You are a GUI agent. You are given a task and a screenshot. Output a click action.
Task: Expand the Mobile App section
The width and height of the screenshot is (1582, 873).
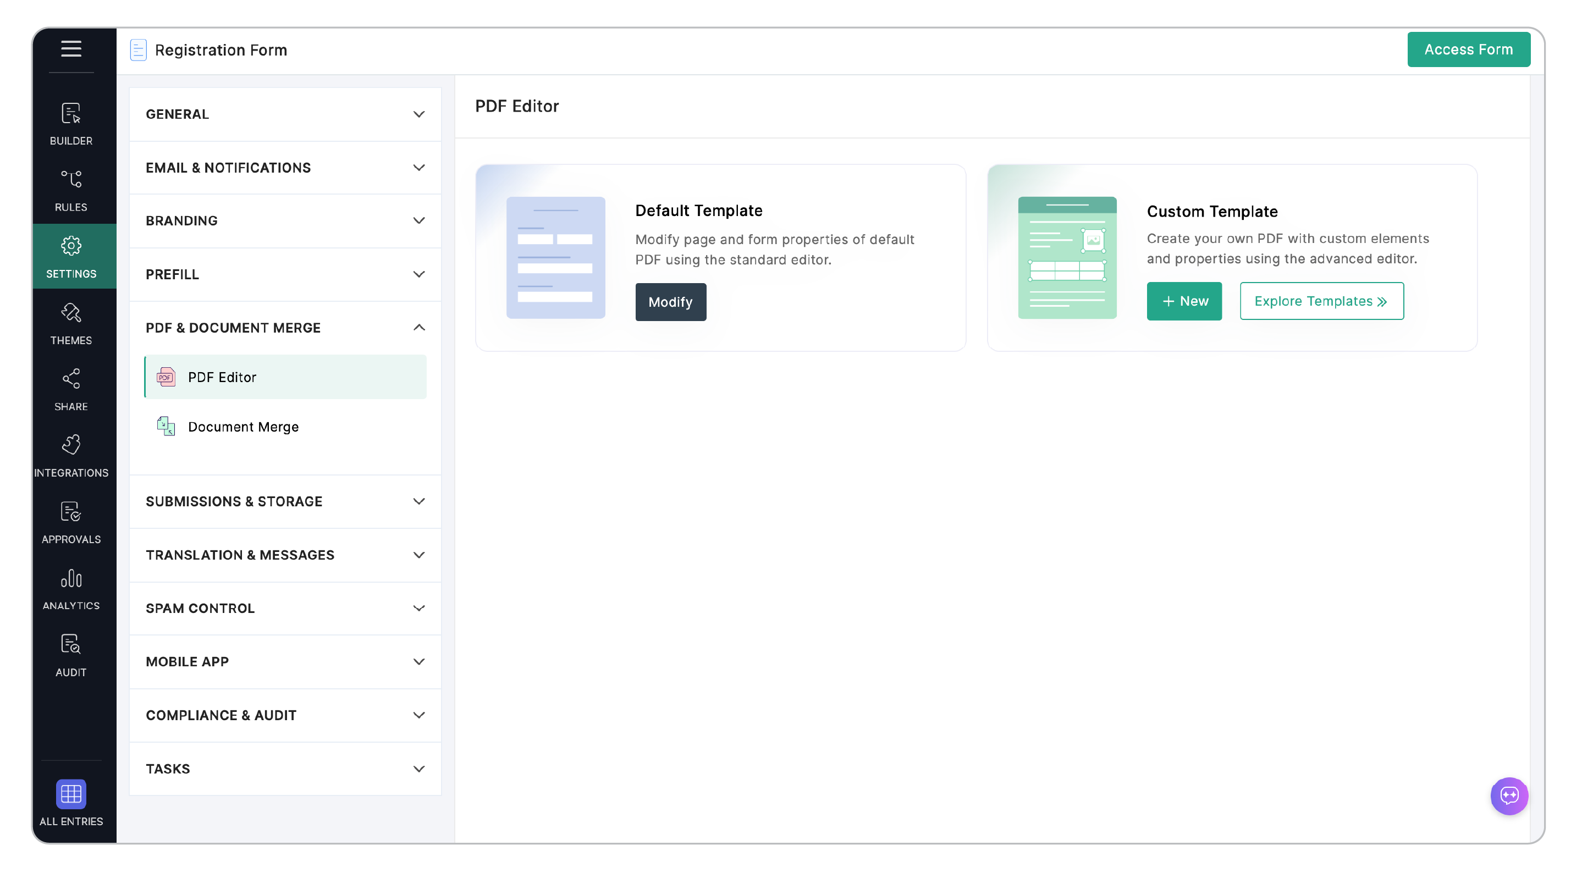pyautogui.click(x=285, y=662)
